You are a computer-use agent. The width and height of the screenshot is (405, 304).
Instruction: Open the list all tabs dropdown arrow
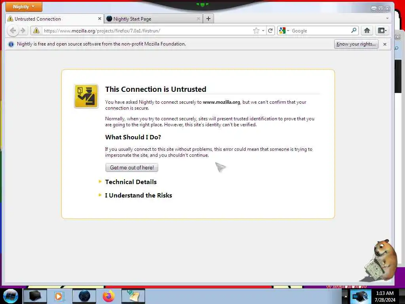tap(387, 18)
